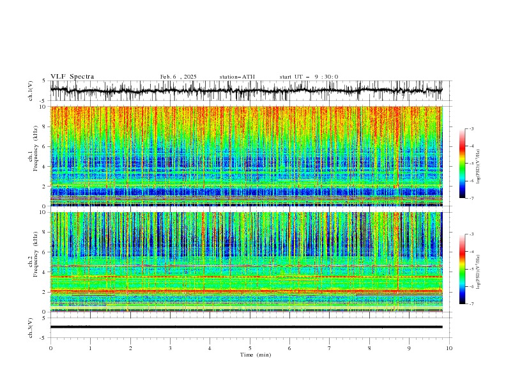The height and width of the screenshot is (391, 506).
Task: Click the lower colorbar 'log(PSD)(V²/Hz)' label
Action: tap(479, 272)
